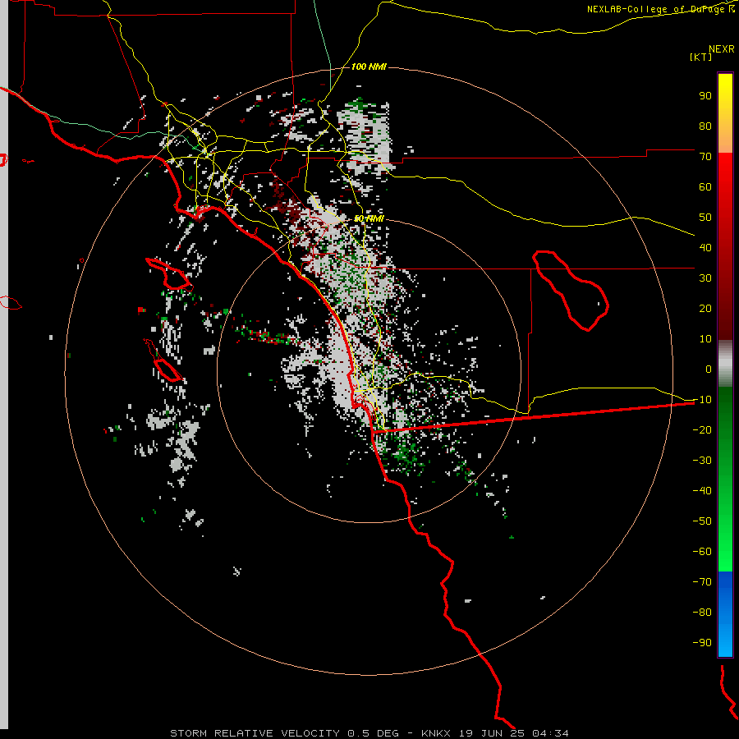This screenshot has width=739, height=739.
Task: Click the -50 scale value
Action: [702, 521]
